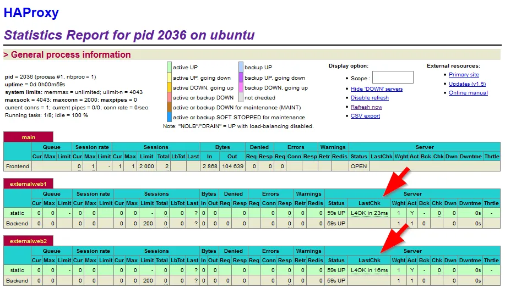Click the backup UP legend color swatch

241,67
